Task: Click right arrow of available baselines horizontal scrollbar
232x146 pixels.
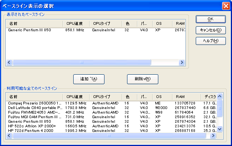Action: click(x=213, y=135)
